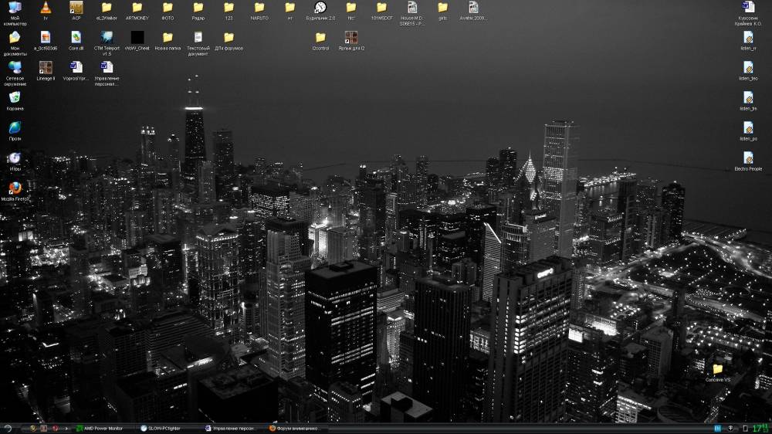This screenshot has width=772, height=434.
Task: Launch the Будильник 2.0 clock shortcut
Action: pyautogui.click(x=320, y=8)
